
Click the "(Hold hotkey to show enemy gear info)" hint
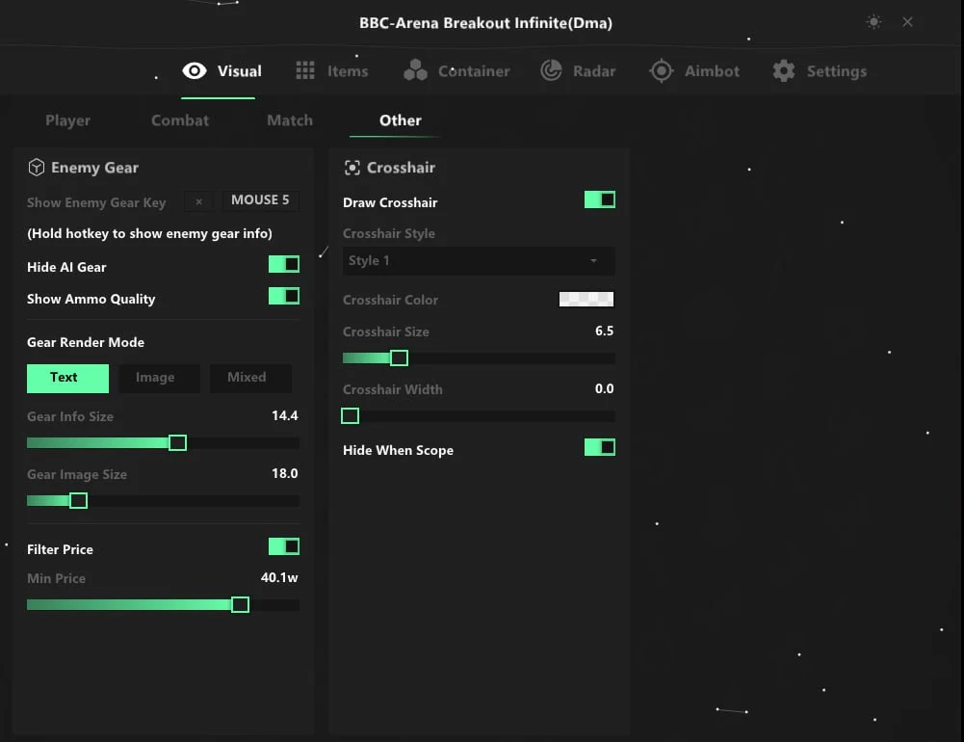pyautogui.click(x=149, y=234)
